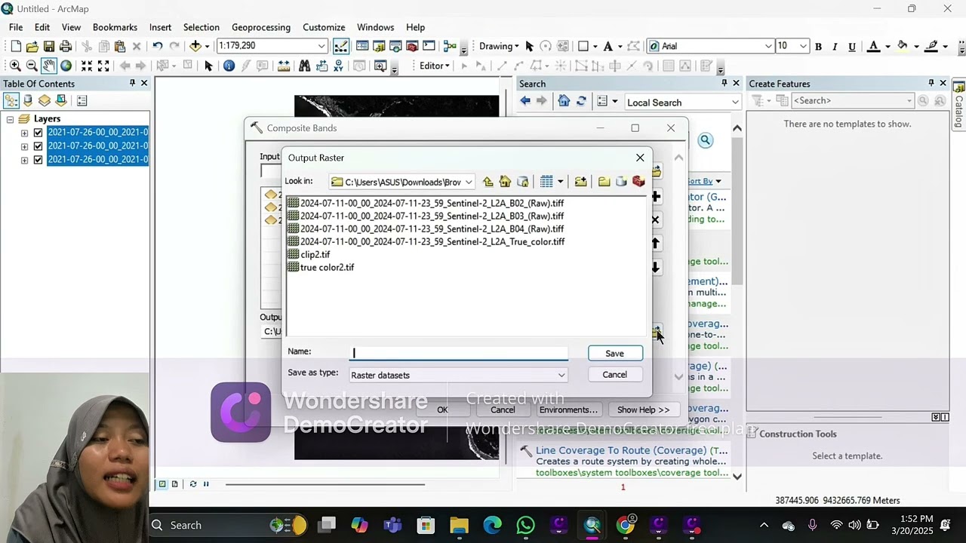Viewport: 966px width, 543px height.
Task: Toggle italic text formatting
Action: coord(835,47)
